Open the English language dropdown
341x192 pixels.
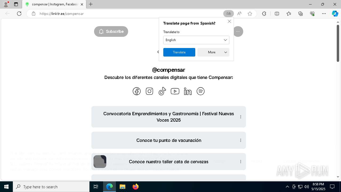click(196, 40)
